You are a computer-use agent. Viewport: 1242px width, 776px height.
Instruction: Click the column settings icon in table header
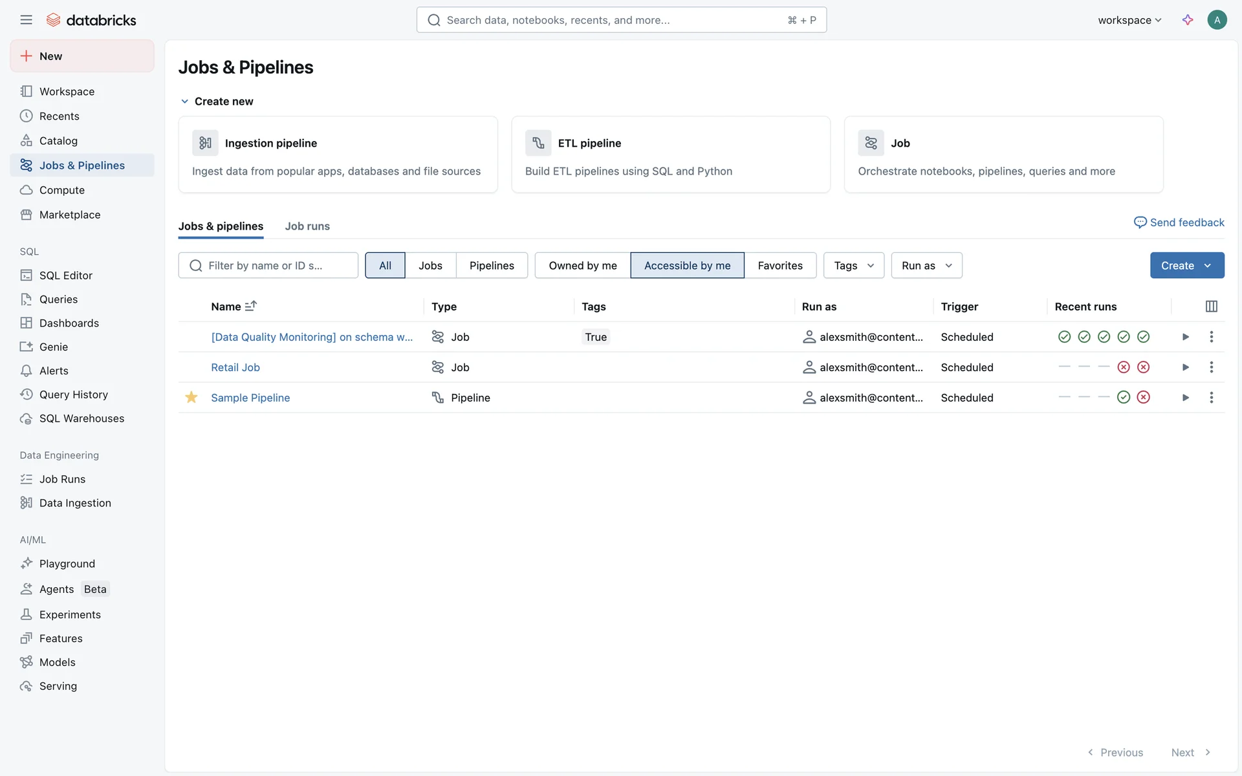pyautogui.click(x=1211, y=307)
